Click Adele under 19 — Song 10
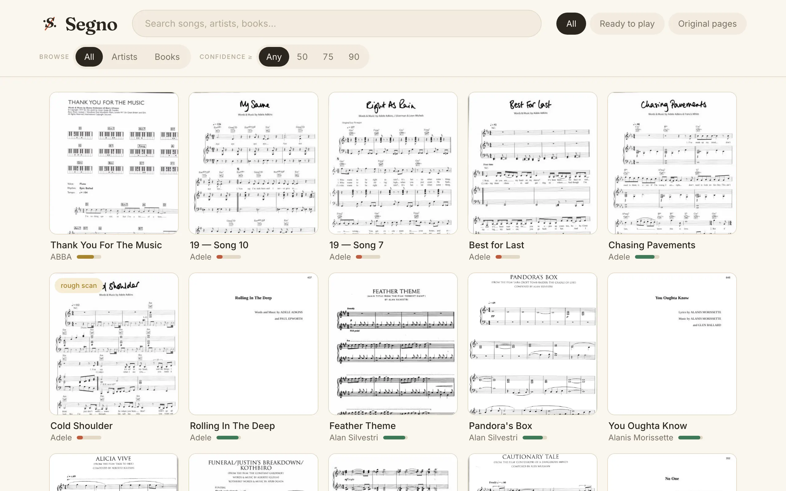 pos(201,257)
